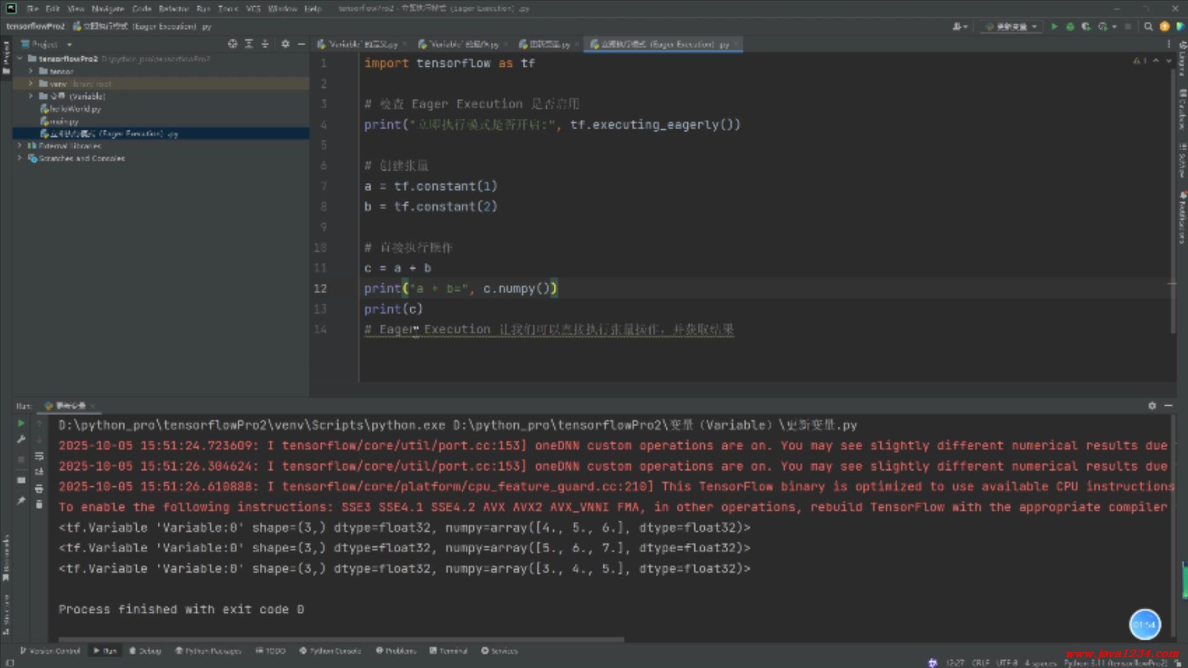The width and height of the screenshot is (1188, 668).
Task: Open the run configuration dropdown
Action: 1012,27
